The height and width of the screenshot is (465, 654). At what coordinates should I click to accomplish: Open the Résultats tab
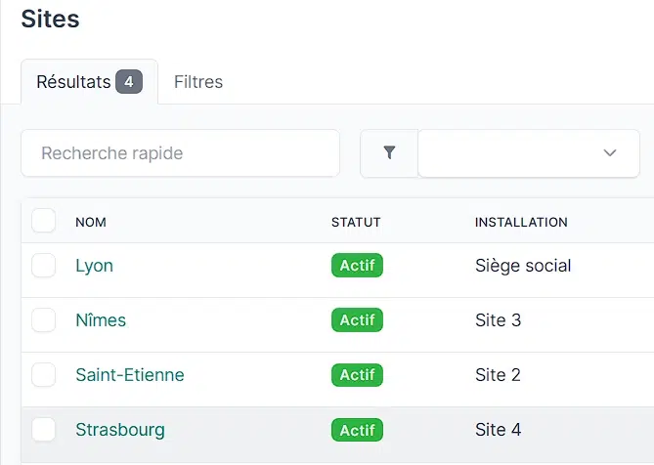(x=74, y=82)
